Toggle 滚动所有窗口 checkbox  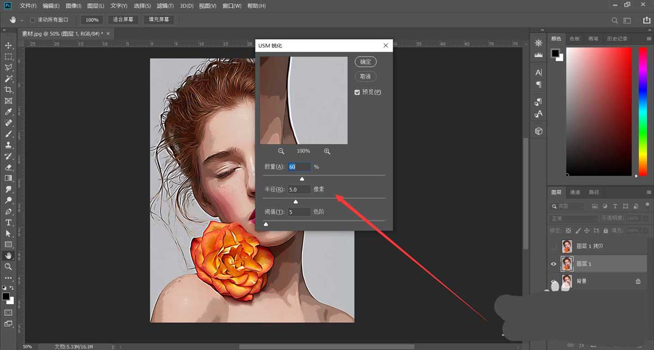click(32, 20)
